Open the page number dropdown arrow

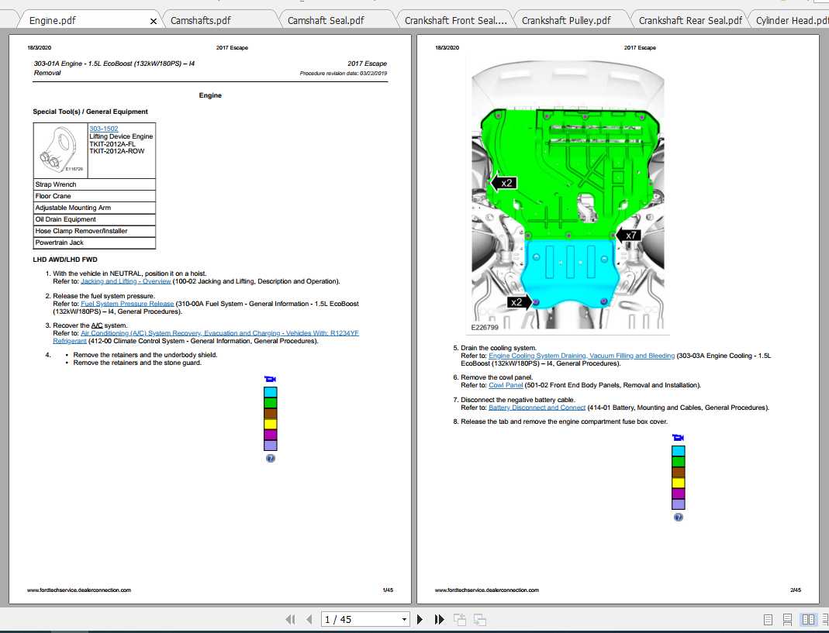(x=404, y=619)
